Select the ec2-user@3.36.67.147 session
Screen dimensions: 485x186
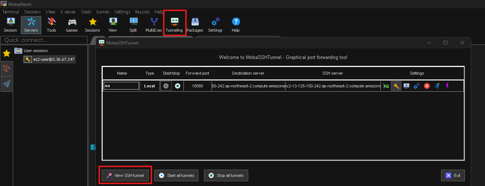(53, 59)
